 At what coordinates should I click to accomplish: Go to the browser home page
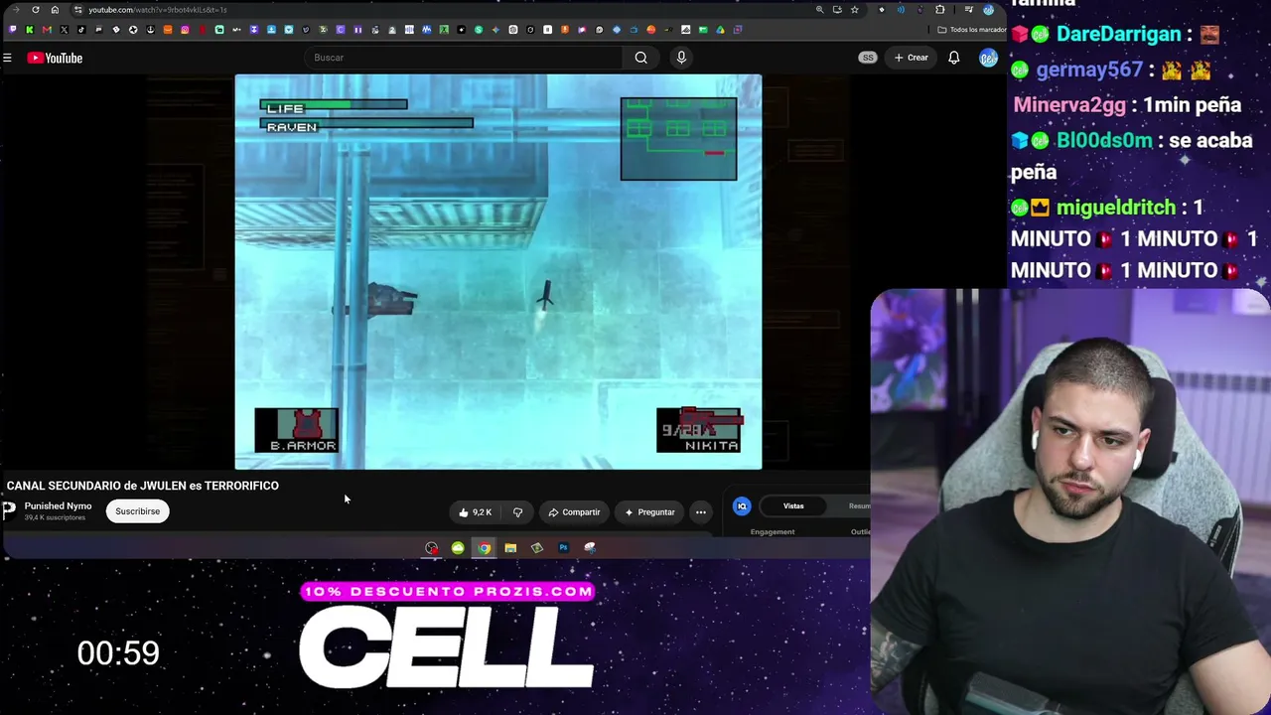(55, 10)
